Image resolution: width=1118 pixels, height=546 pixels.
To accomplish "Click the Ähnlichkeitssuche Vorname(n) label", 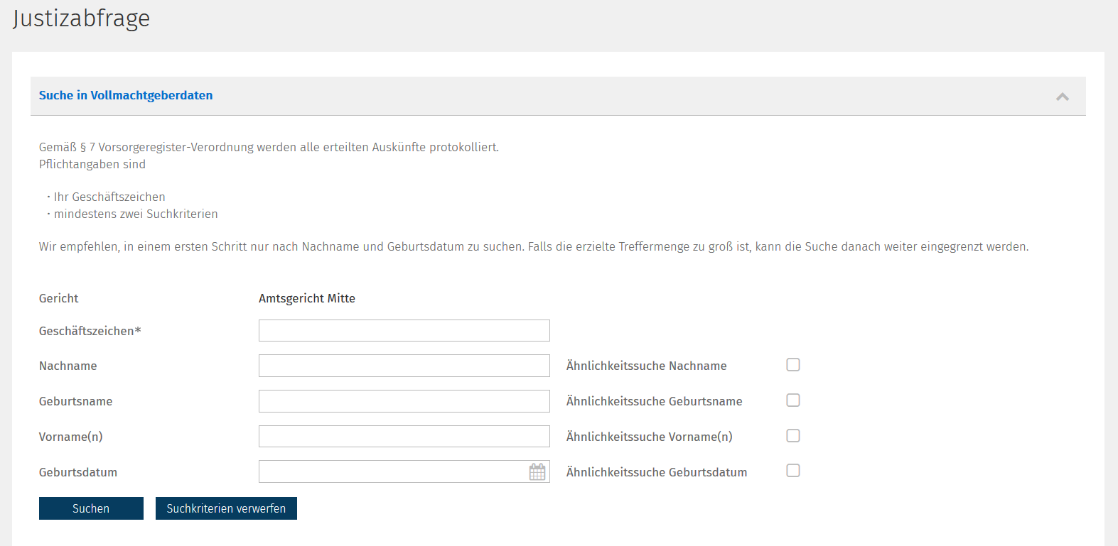I will [649, 437].
